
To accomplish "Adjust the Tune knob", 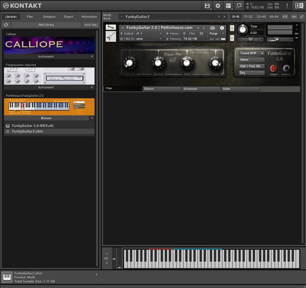I will coord(243,30).
